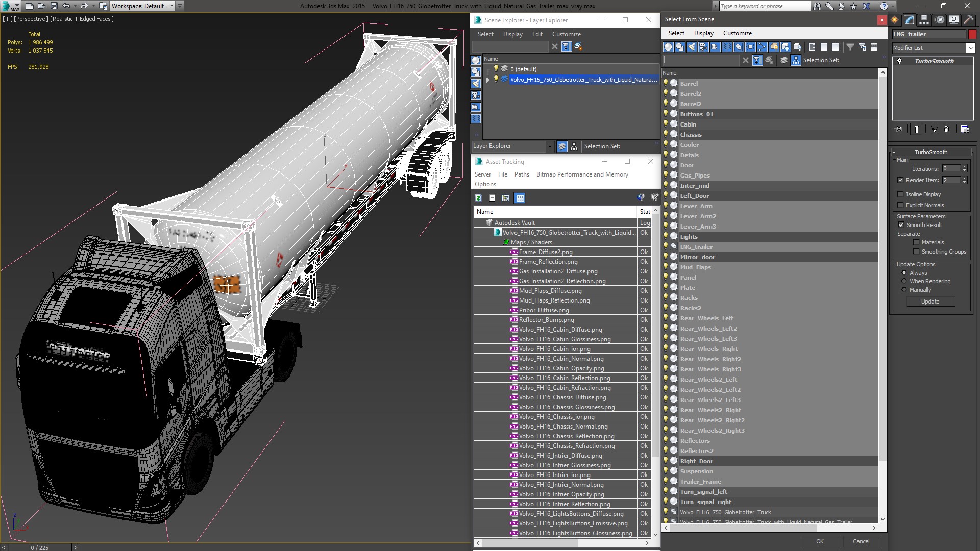Toggle Display Space Warps filter icon
The height and width of the screenshot is (551, 980).
[727, 47]
